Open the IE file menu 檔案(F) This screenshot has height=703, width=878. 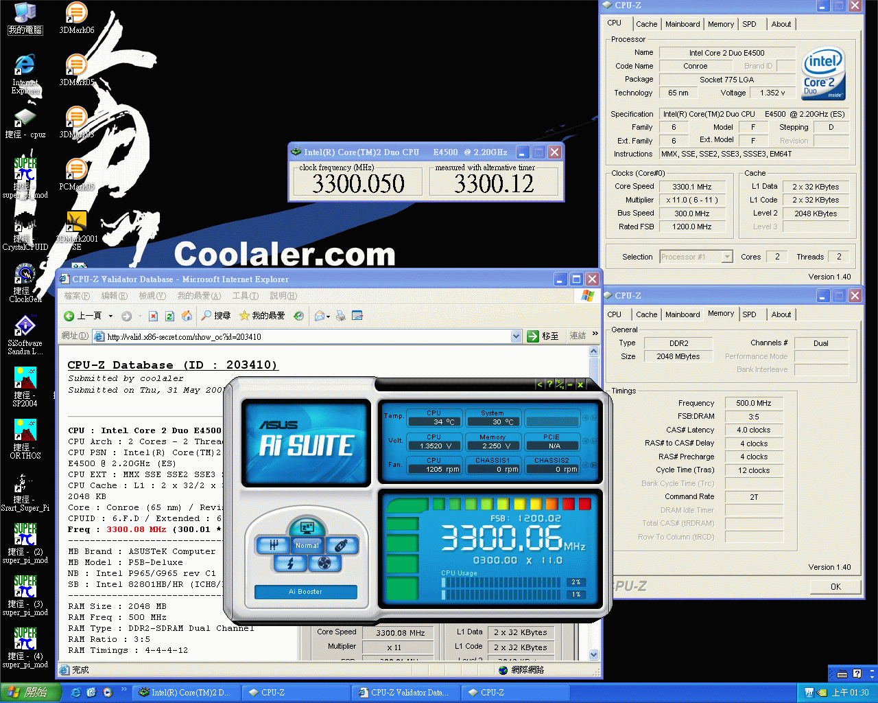pyautogui.click(x=77, y=296)
